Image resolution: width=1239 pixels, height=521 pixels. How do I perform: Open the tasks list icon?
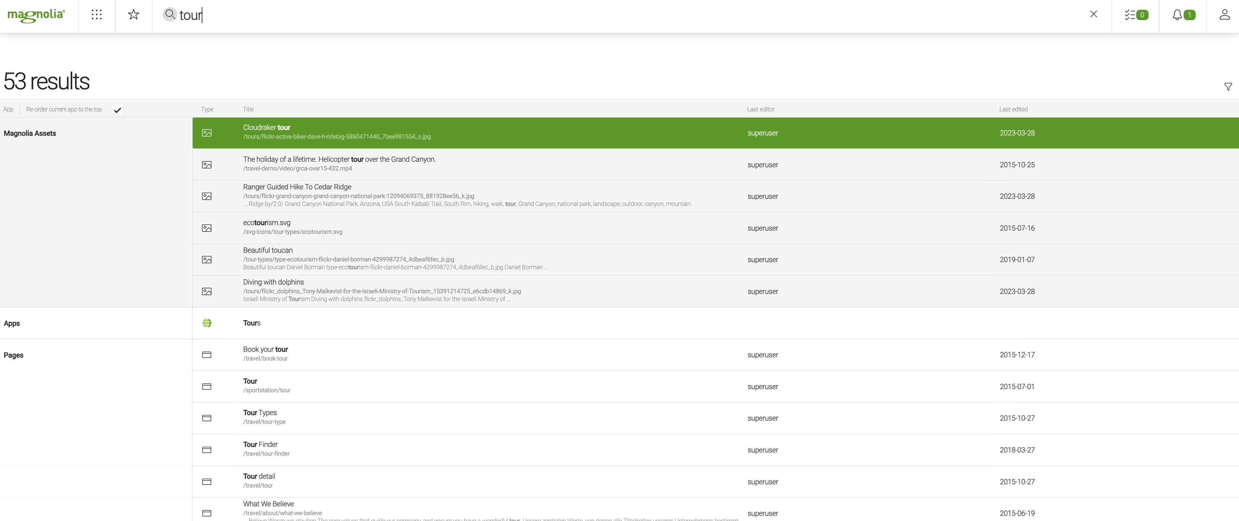pyautogui.click(x=1136, y=15)
